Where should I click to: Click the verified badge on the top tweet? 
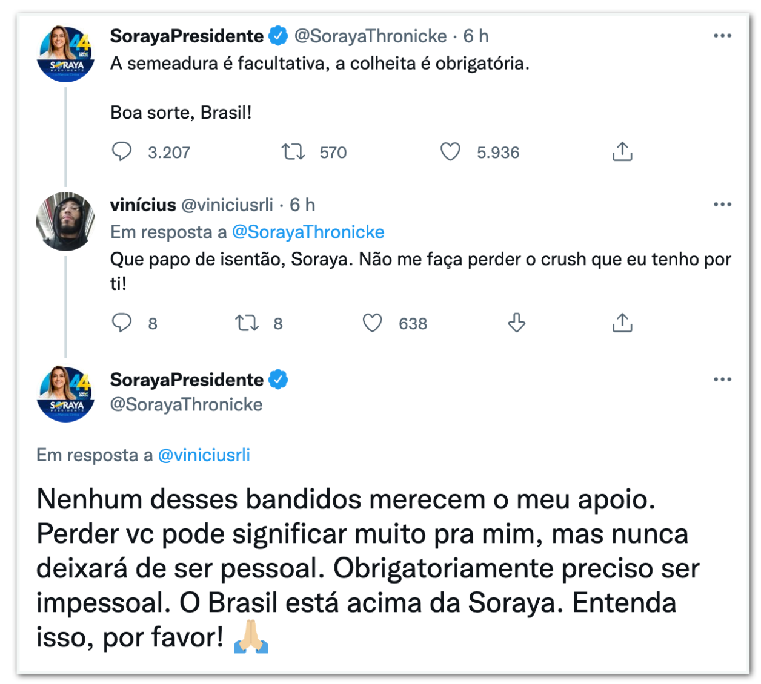278,36
